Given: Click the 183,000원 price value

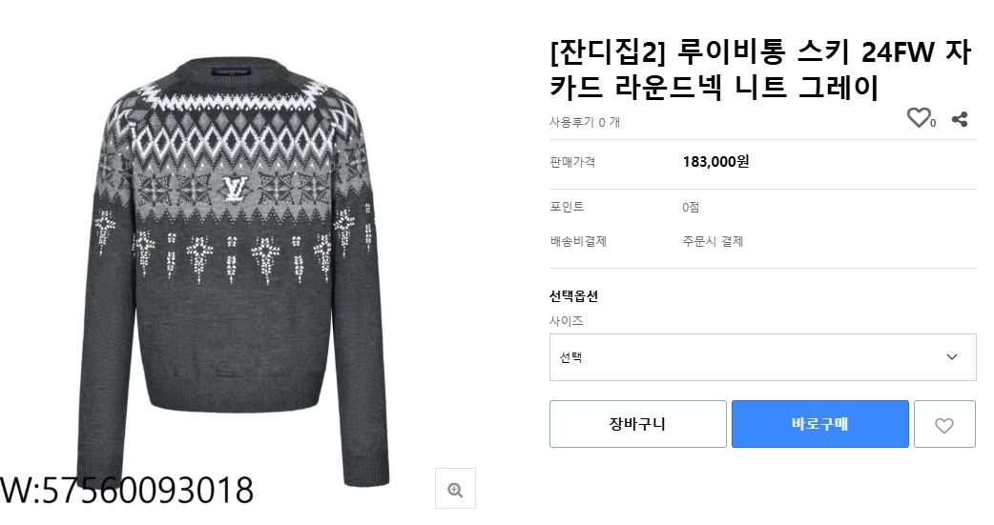Looking at the screenshot, I should (x=716, y=162).
